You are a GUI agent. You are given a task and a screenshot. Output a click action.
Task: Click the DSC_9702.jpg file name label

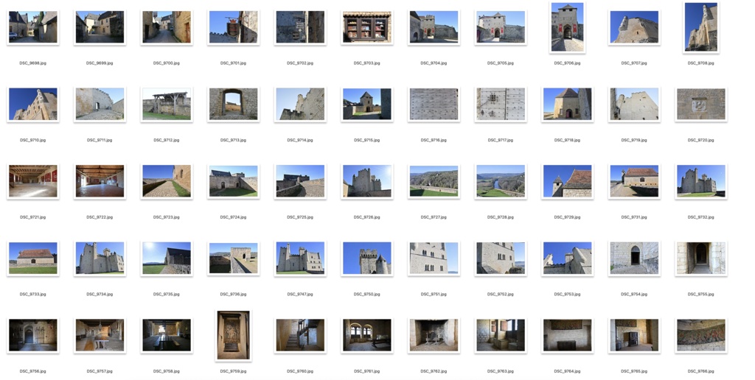tap(300, 63)
